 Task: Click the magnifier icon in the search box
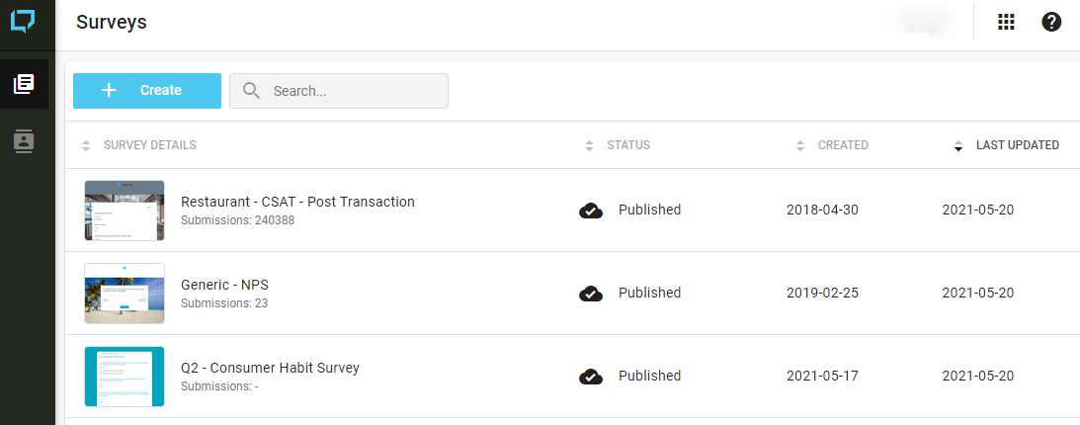click(252, 91)
